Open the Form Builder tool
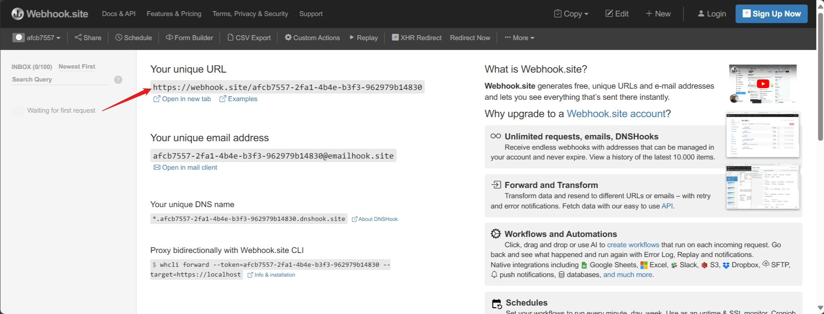 pos(189,38)
